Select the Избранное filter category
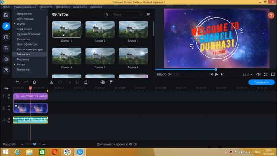The width and height of the screenshot is (277, 156). 24,13
